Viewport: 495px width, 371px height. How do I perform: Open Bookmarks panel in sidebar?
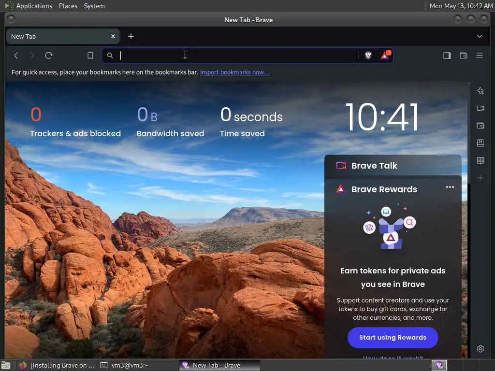[x=480, y=143]
